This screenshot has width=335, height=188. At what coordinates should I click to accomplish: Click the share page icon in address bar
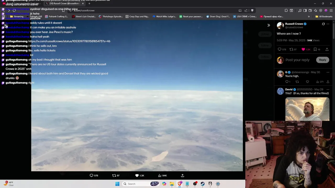pyautogui.click(x=246, y=10)
